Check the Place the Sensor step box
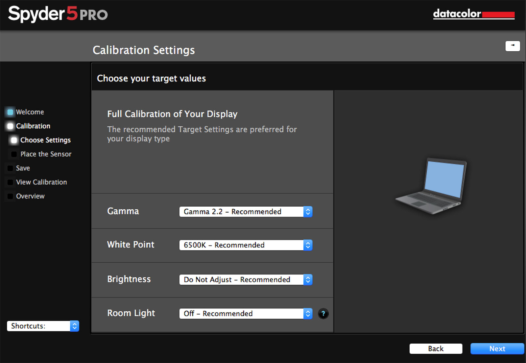Screen dimensions: 526x363 [13, 154]
